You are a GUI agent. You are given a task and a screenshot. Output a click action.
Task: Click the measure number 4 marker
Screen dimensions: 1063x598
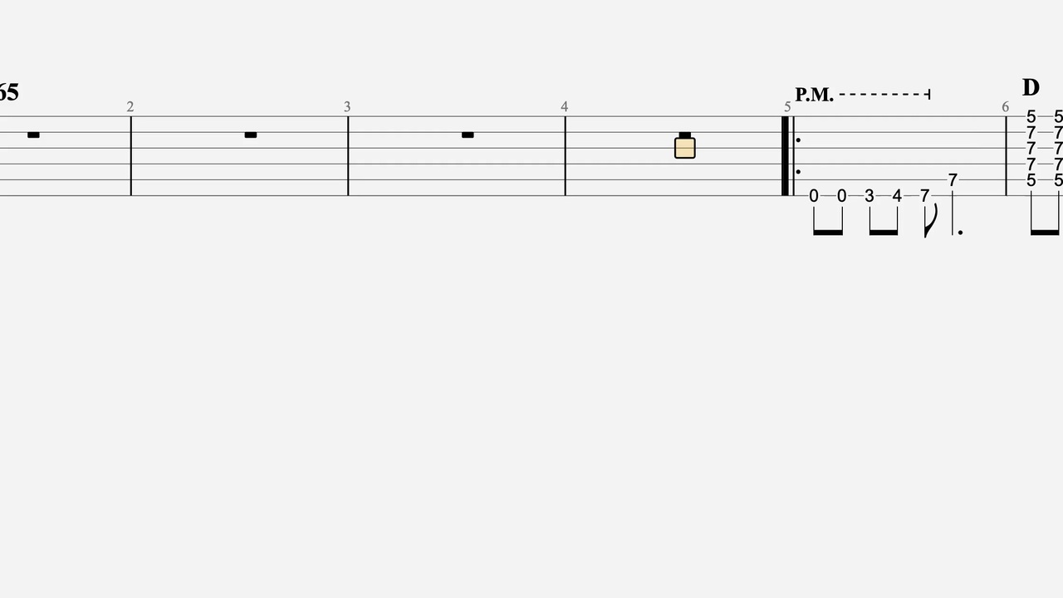click(565, 106)
